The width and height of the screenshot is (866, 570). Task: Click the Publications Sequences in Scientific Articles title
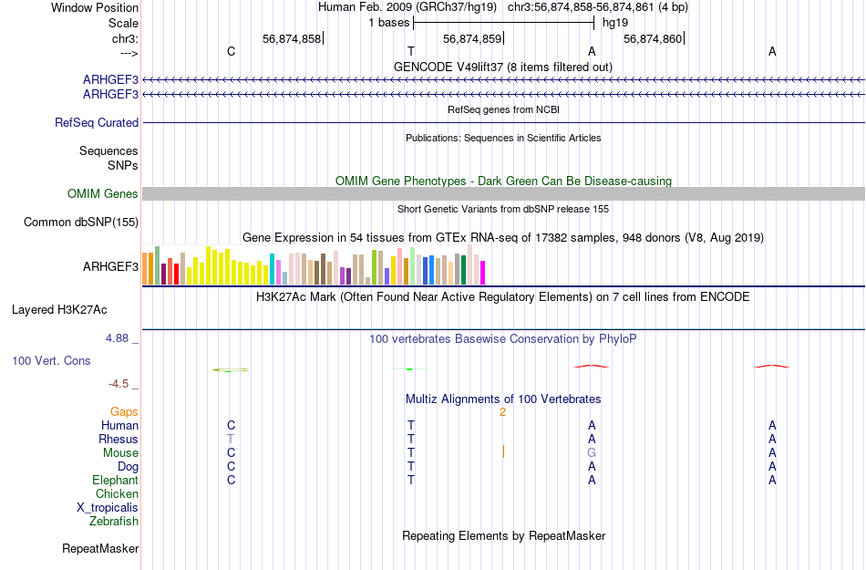pos(503,138)
